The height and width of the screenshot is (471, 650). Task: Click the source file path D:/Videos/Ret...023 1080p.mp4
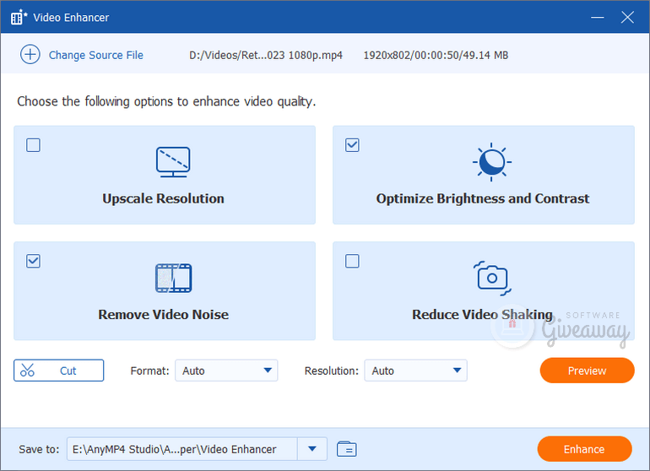[x=266, y=55]
